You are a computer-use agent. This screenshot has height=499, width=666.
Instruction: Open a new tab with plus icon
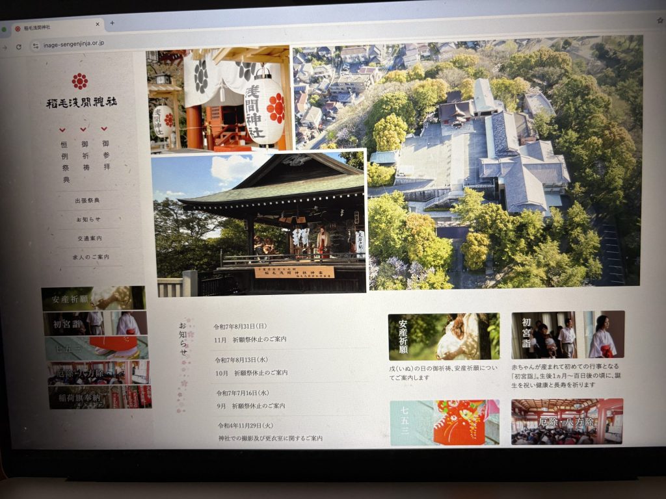pos(112,23)
